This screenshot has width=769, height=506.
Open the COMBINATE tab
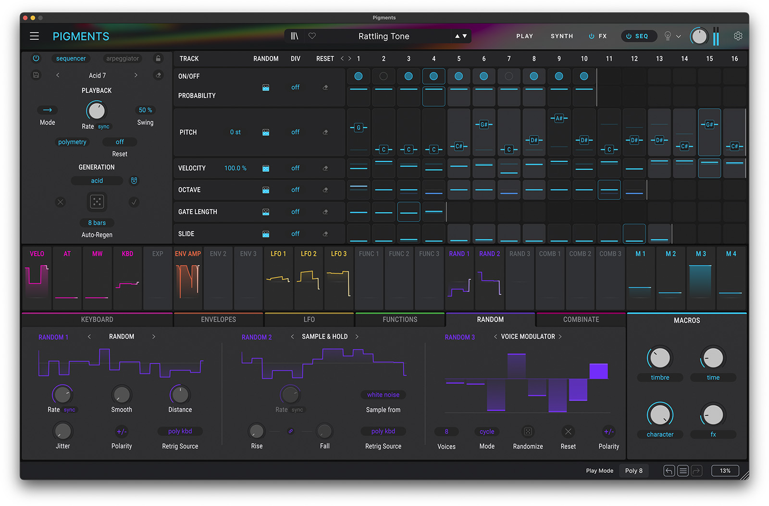coord(581,320)
